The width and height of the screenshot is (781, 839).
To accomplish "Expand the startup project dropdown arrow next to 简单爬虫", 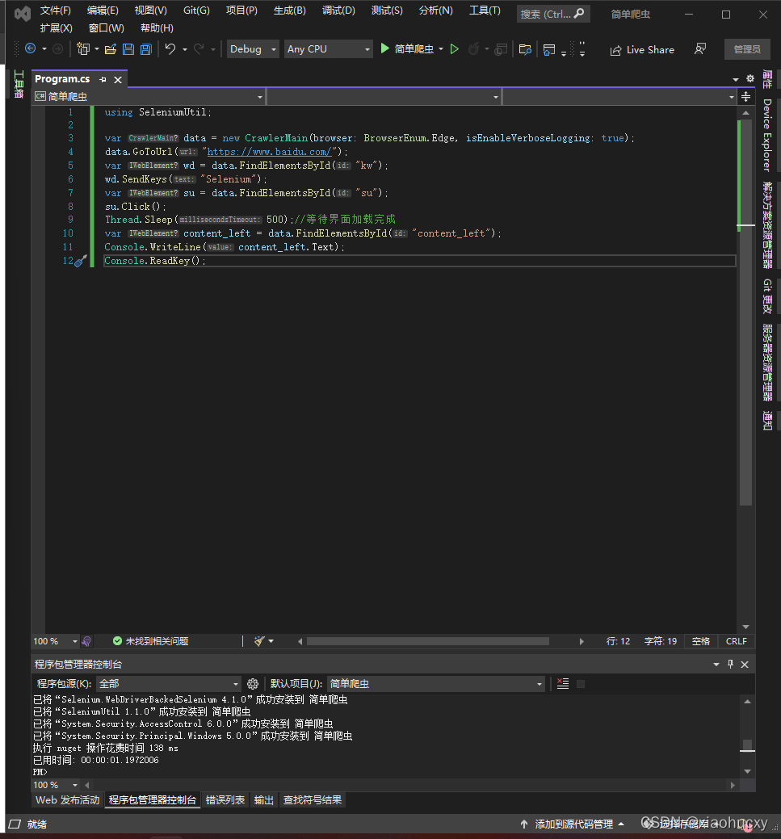I will tap(440, 49).
